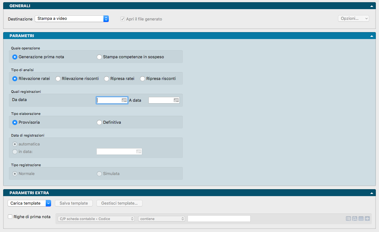
Task: Select Stampa competenze in sospeso option
Action: pyautogui.click(x=99, y=57)
